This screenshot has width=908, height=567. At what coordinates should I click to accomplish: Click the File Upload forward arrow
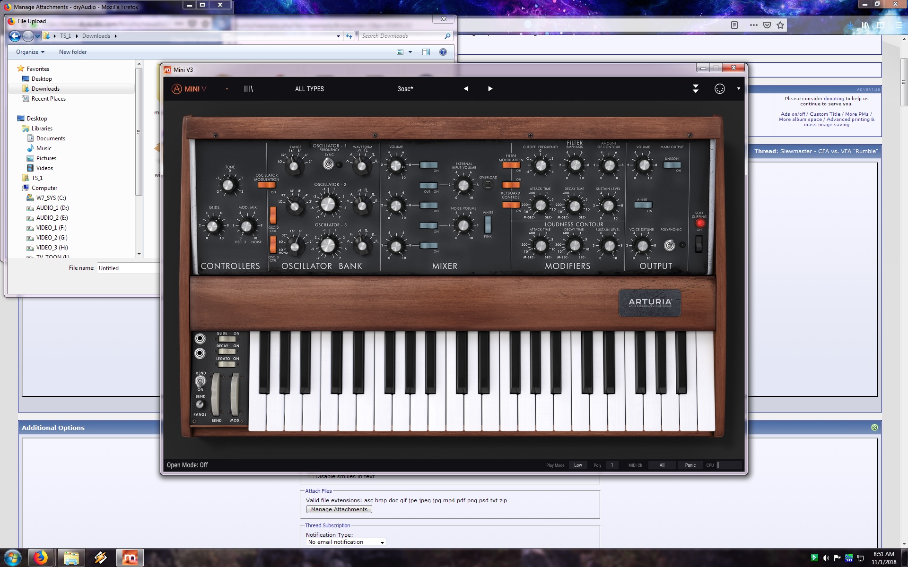pos(28,36)
